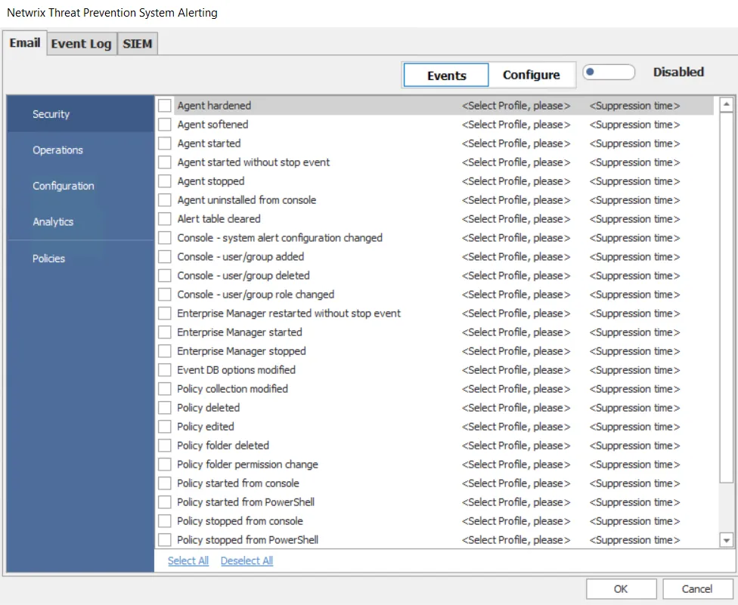Switch to the Configure view
The image size is (738, 605).
[532, 75]
